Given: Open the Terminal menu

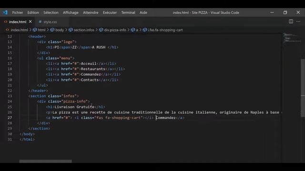Looking at the screenshot, I should click(x=128, y=13).
